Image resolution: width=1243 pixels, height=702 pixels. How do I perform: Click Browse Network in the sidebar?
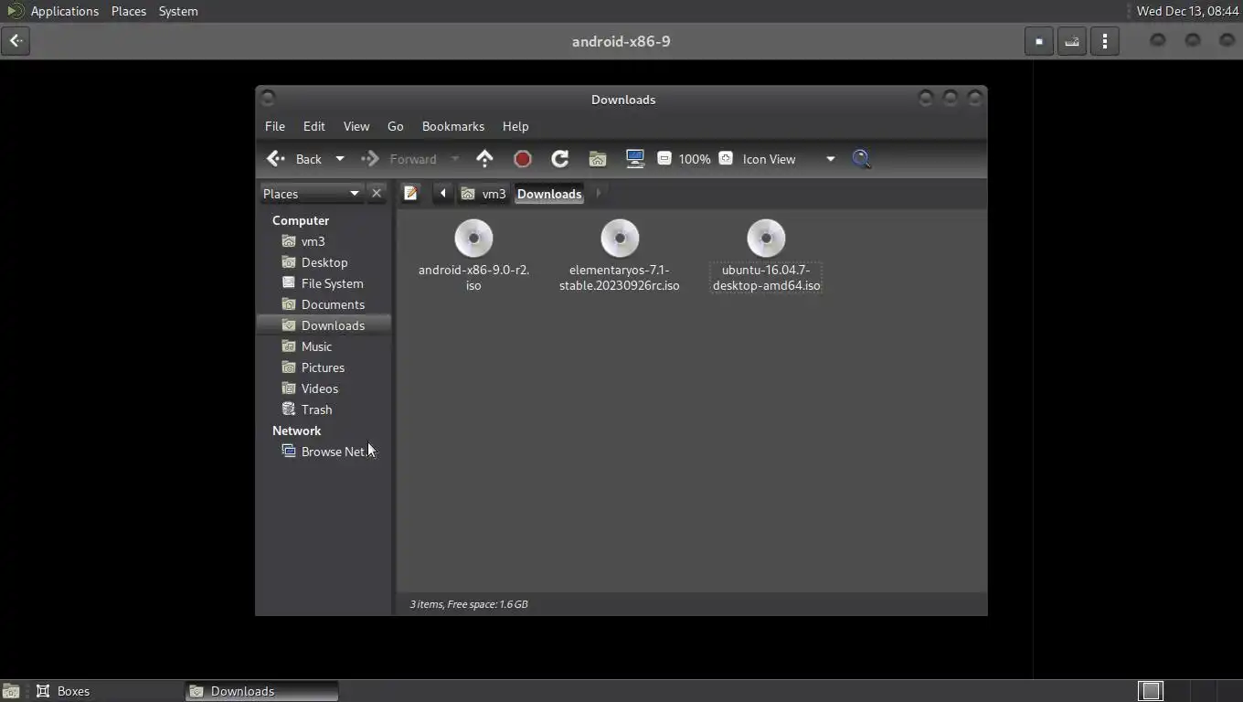coord(324,452)
